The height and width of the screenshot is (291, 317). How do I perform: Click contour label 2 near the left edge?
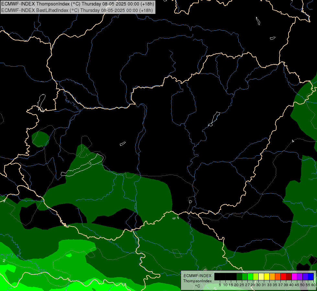click(x=4, y=261)
